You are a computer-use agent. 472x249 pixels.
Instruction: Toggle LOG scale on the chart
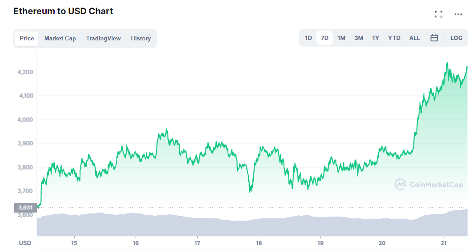point(456,38)
